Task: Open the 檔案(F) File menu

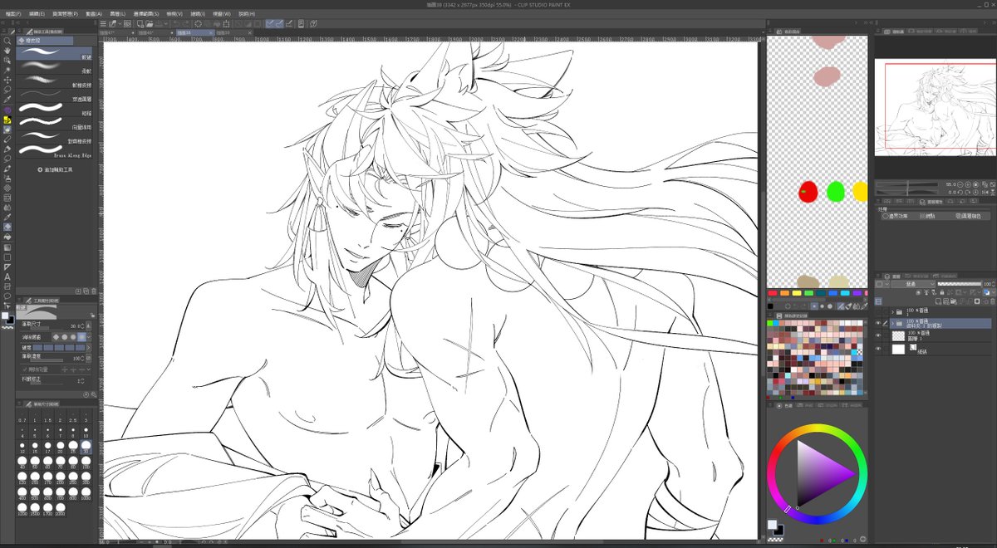Action: [x=13, y=14]
